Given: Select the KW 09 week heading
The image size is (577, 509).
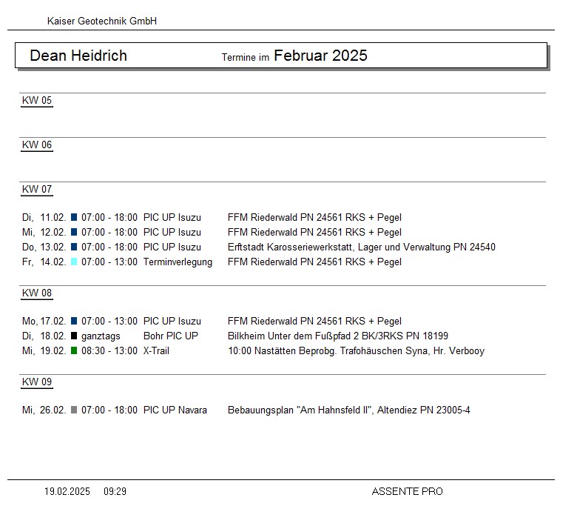Looking at the screenshot, I should (37, 382).
